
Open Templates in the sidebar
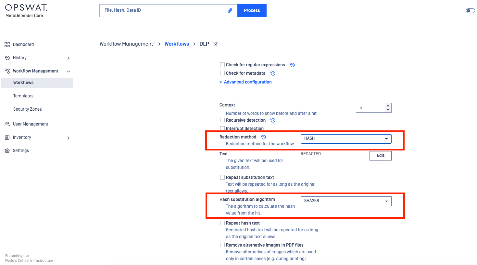click(x=23, y=96)
